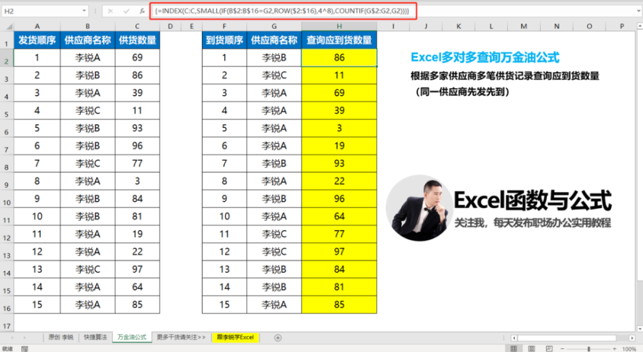Expand the formula bar with right-end arrow

click(x=639, y=11)
